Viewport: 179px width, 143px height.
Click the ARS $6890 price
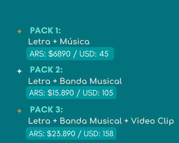(50, 54)
